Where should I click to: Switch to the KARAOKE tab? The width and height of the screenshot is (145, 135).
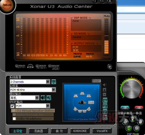pos(80,131)
